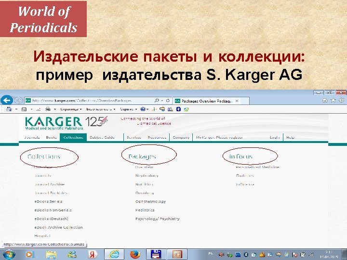Open the eBooks (Deutsch) link
Image resolution: width=347 pixels, height=260 pixels.
[x=52, y=219]
